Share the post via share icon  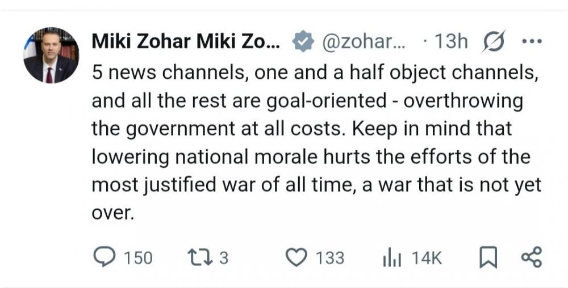click(531, 258)
